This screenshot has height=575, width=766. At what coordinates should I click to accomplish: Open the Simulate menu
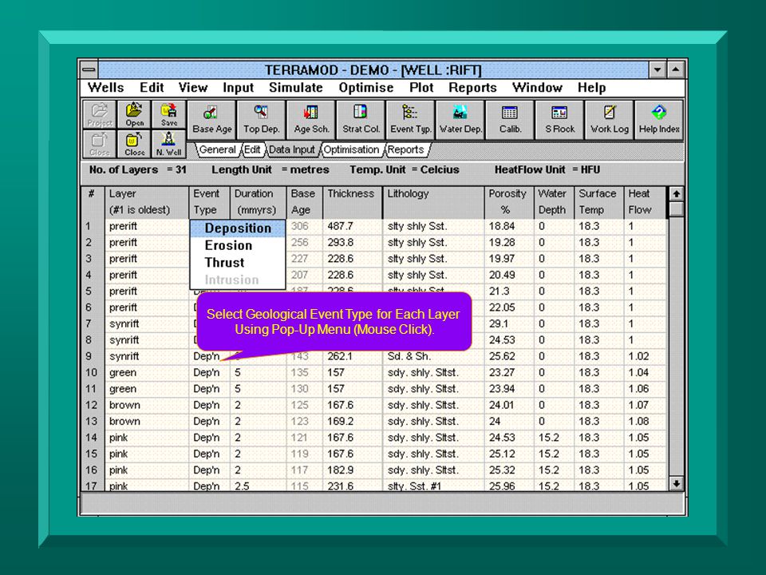pos(295,88)
